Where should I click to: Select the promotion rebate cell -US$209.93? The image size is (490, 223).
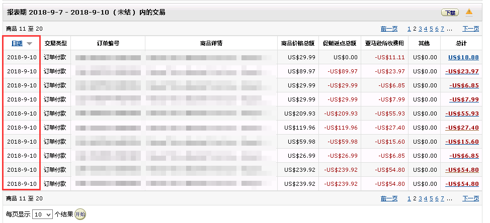[340, 114]
